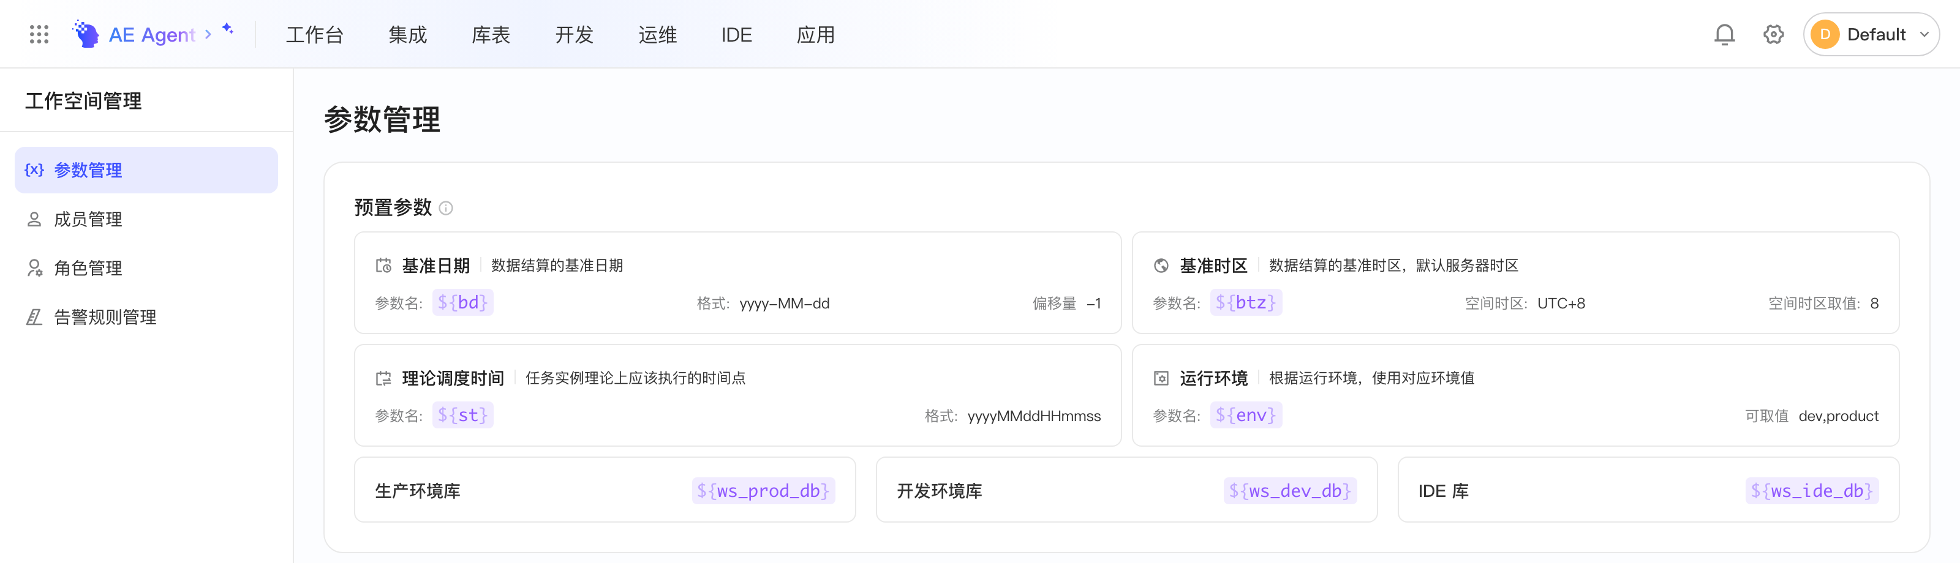Click the ${ws_dev_db} parameter tag

[1290, 490]
